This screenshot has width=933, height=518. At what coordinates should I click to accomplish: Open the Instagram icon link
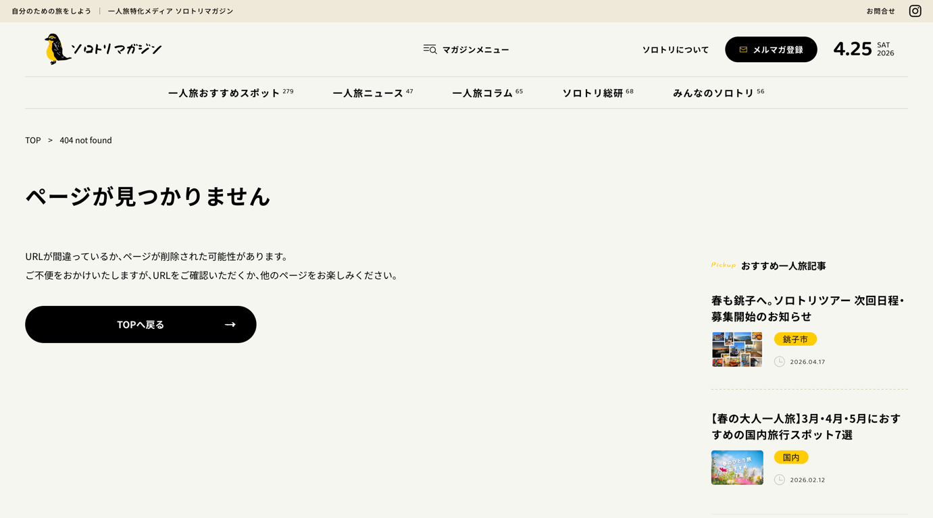coord(915,11)
